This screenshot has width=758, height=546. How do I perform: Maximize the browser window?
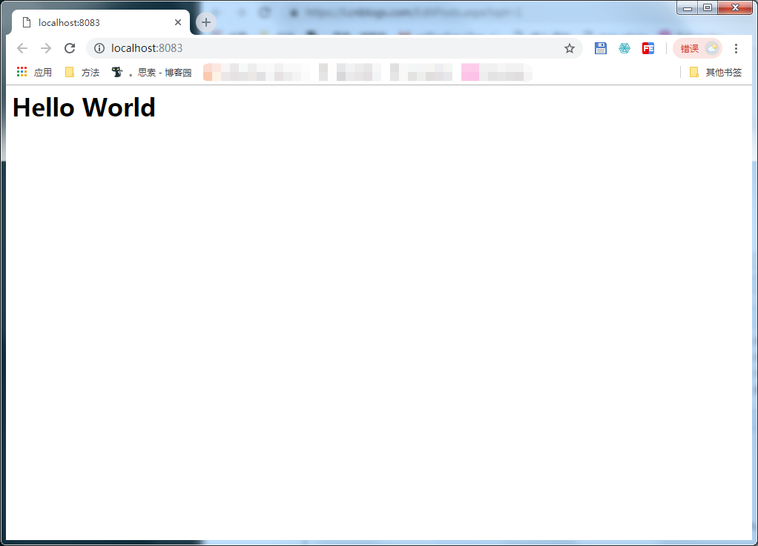point(708,7)
